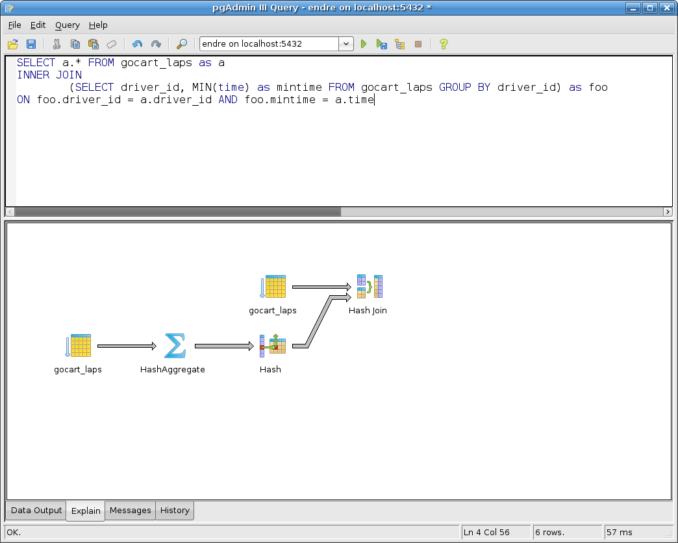Click the Explain query toolbar icon
This screenshot has height=543, width=678.
coord(400,44)
